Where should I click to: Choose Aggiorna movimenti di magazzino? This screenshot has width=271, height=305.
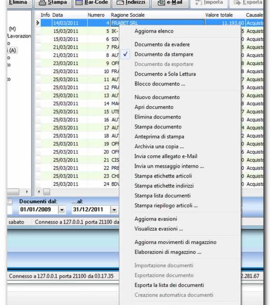click(x=175, y=242)
